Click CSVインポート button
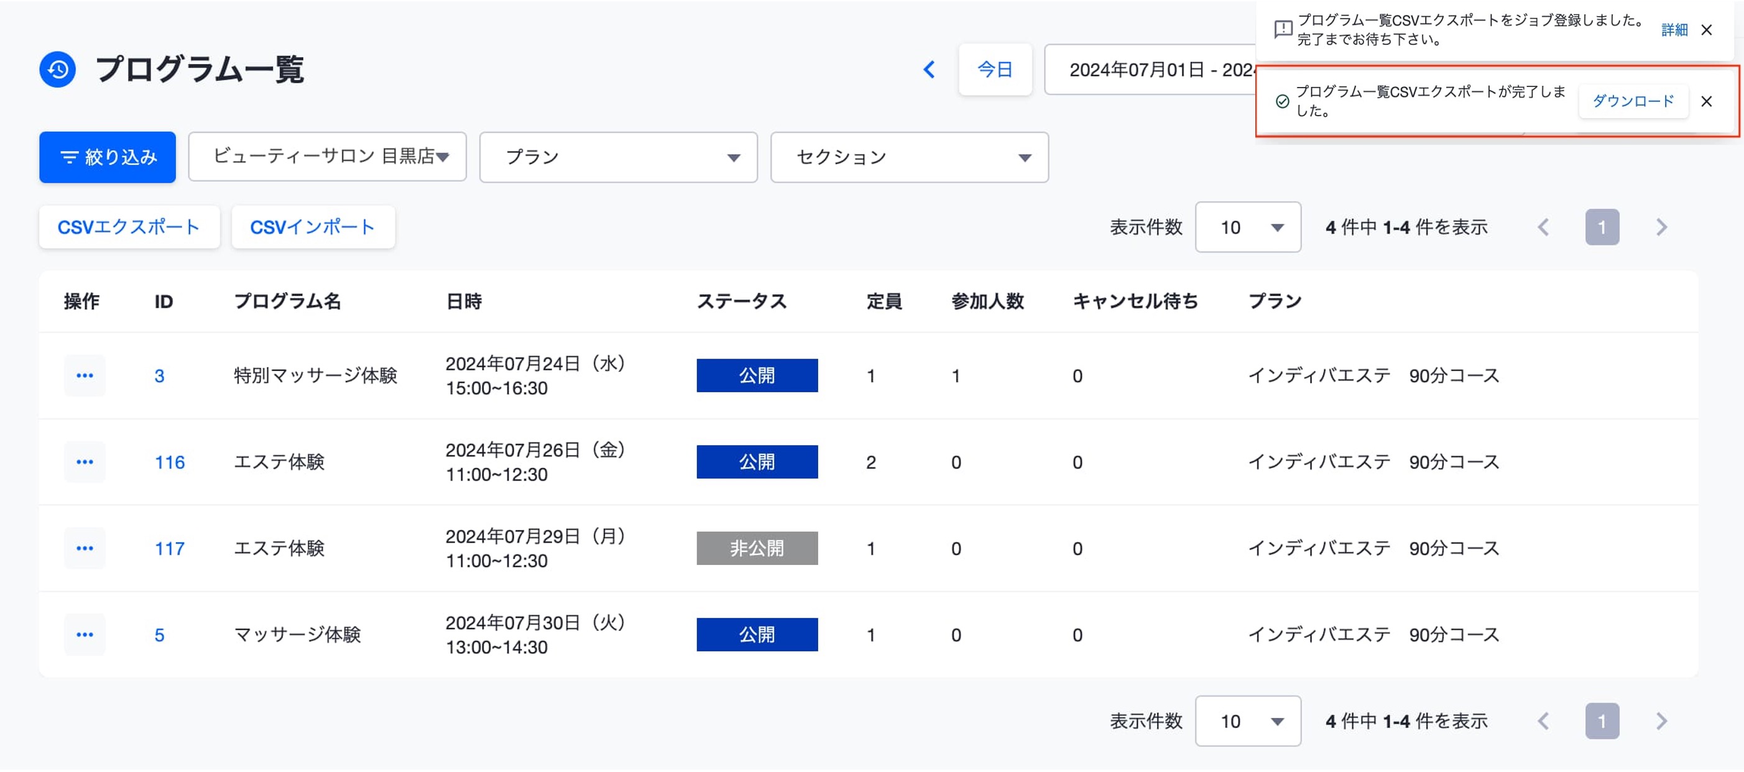Viewport: 1744px width, 772px height. click(x=313, y=227)
